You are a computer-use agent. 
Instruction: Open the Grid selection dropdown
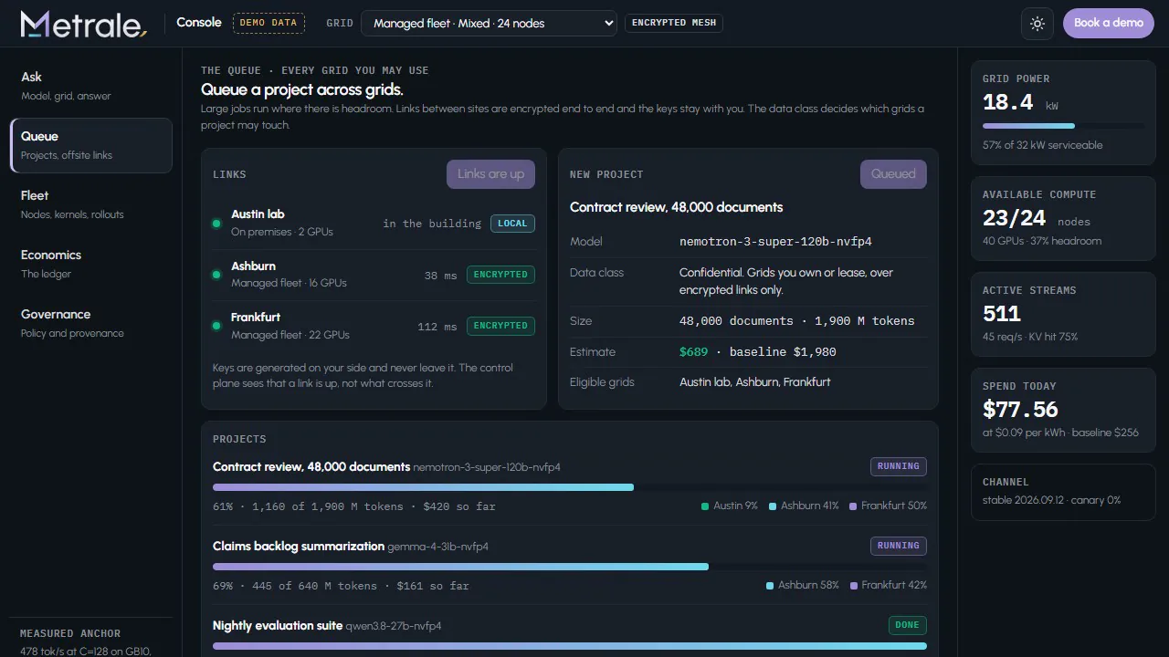tap(490, 24)
